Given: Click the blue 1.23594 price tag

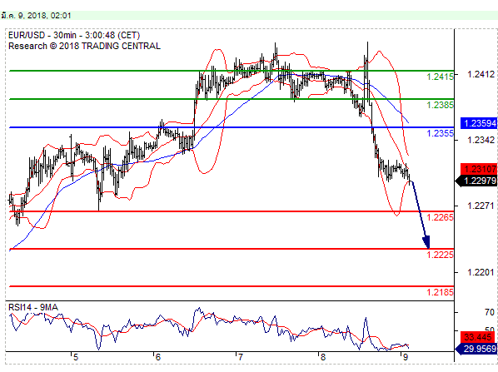Looking at the screenshot, I should [x=479, y=123].
